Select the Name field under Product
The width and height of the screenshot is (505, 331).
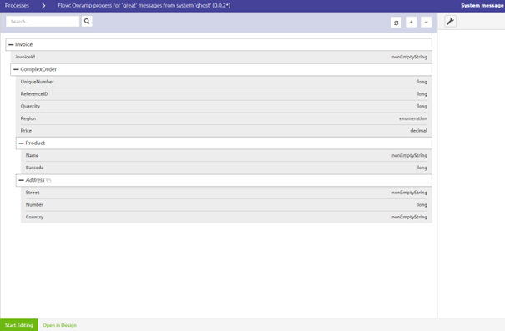(226, 155)
